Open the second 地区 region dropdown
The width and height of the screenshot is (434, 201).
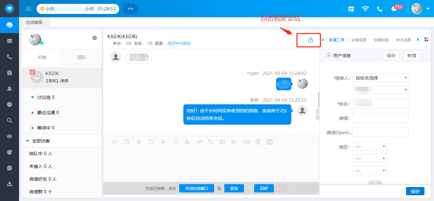coord(370,158)
